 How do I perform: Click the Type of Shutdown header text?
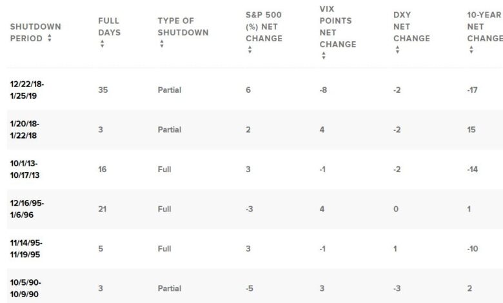point(182,26)
